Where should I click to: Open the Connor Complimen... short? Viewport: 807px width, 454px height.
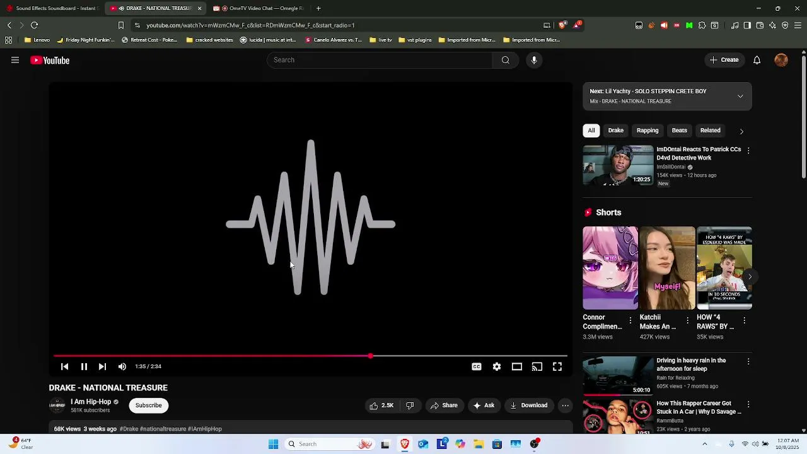pos(610,268)
